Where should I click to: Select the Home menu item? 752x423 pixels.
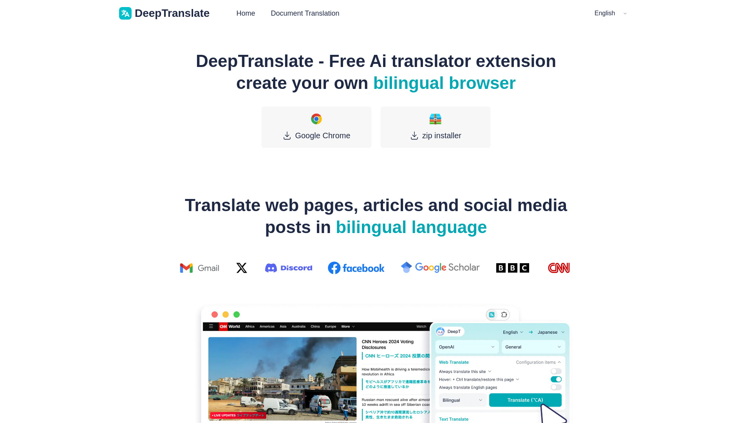(245, 13)
